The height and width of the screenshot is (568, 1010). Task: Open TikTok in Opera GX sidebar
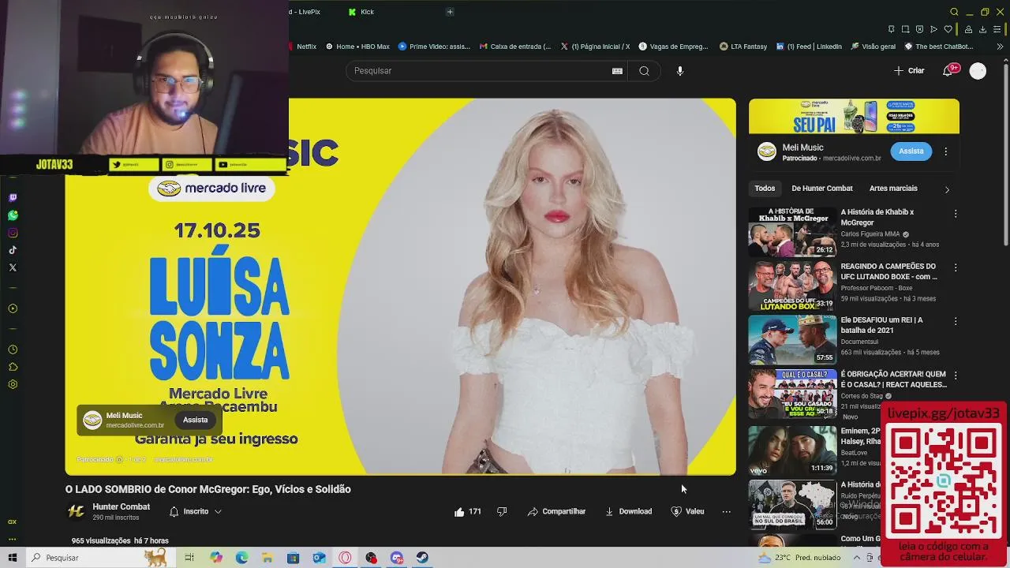[x=13, y=250]
